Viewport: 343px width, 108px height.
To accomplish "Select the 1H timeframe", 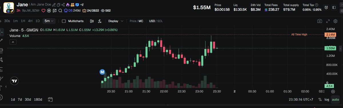I will (x=23, y=21).
